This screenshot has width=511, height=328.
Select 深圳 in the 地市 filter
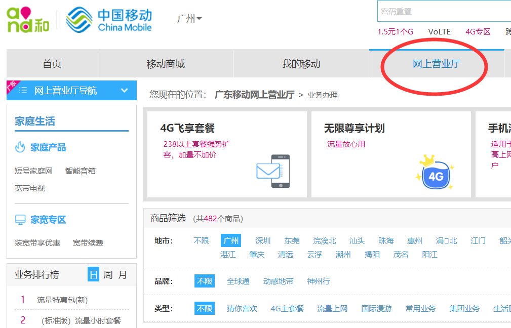(262, 240)
